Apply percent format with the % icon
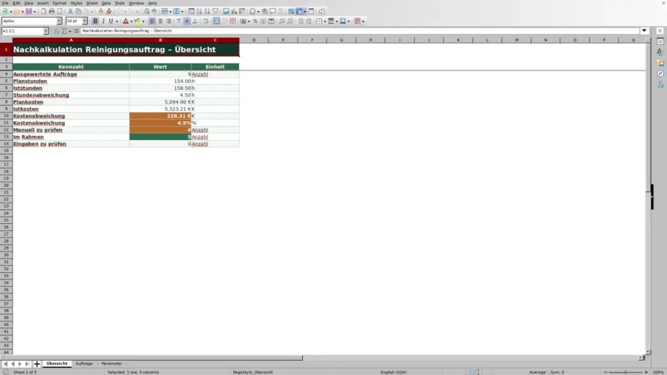This screenshot has width=667, height=375. coord(255,21)
